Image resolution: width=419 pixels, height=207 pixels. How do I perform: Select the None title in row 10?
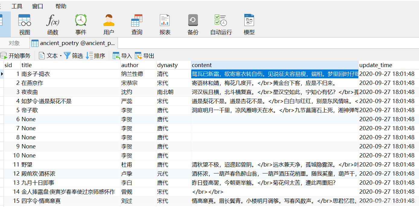click(x=71, y=156)
